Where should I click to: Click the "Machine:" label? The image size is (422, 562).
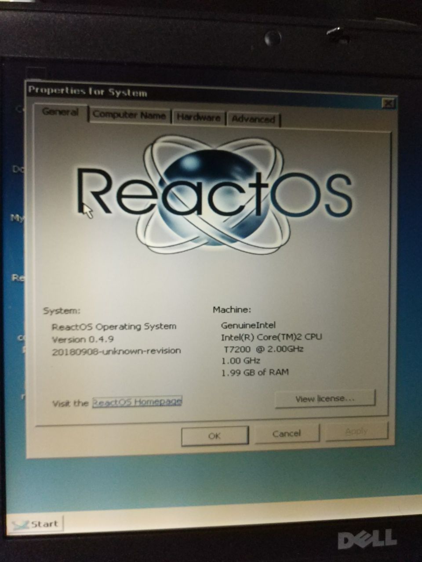pos(232,310)
